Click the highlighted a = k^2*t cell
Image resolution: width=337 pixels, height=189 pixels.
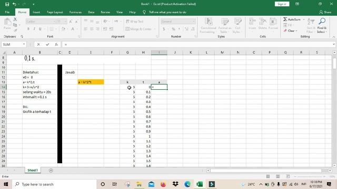tap(91, 82)
